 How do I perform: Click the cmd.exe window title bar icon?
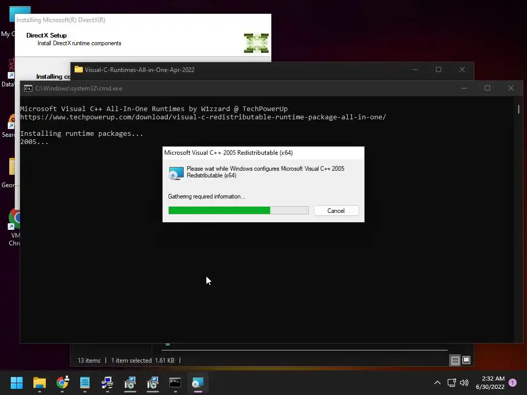pos(28,88)
